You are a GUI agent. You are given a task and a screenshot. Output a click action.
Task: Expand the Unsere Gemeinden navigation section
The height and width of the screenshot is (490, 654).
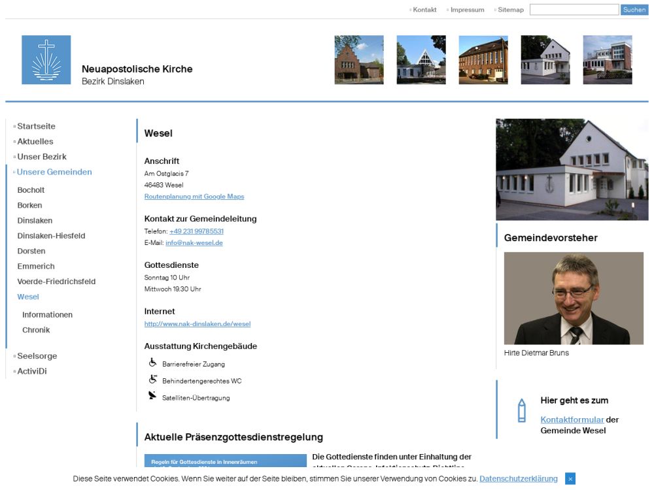(54, 172)
